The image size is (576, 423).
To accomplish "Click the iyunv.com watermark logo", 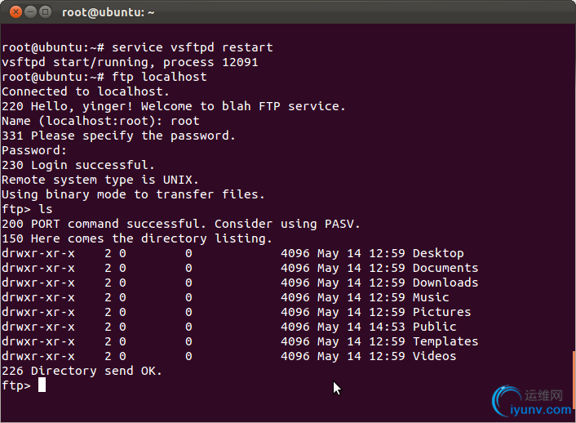I will tap(532, 401).
